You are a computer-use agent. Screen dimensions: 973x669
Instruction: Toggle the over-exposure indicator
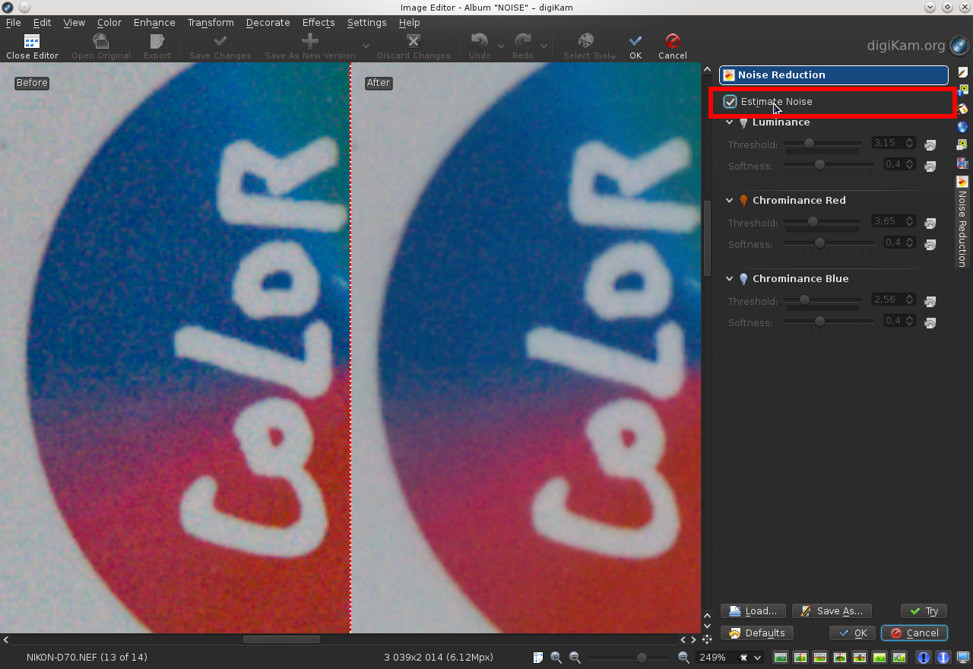pos(943,657)
